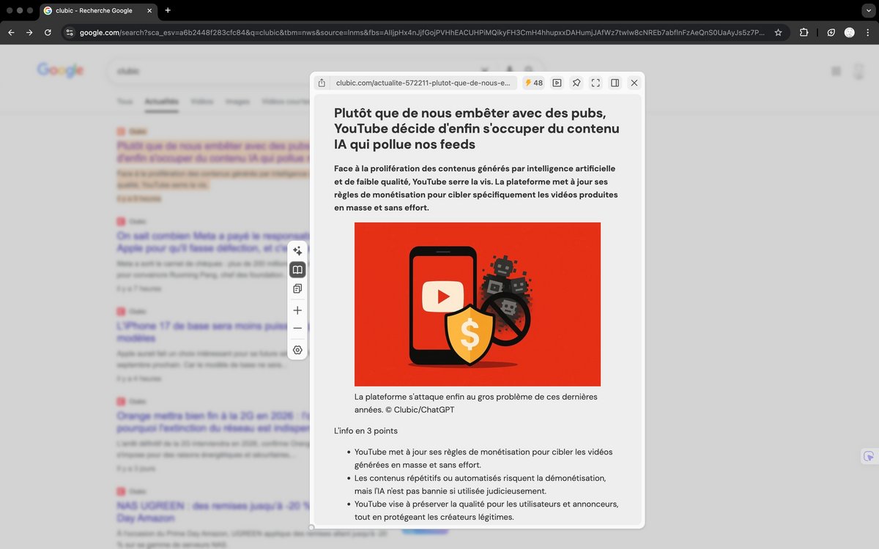The image size is (879, 549).
Task: Click the site info icon in address bar
Action: click(x=70, y=32)
